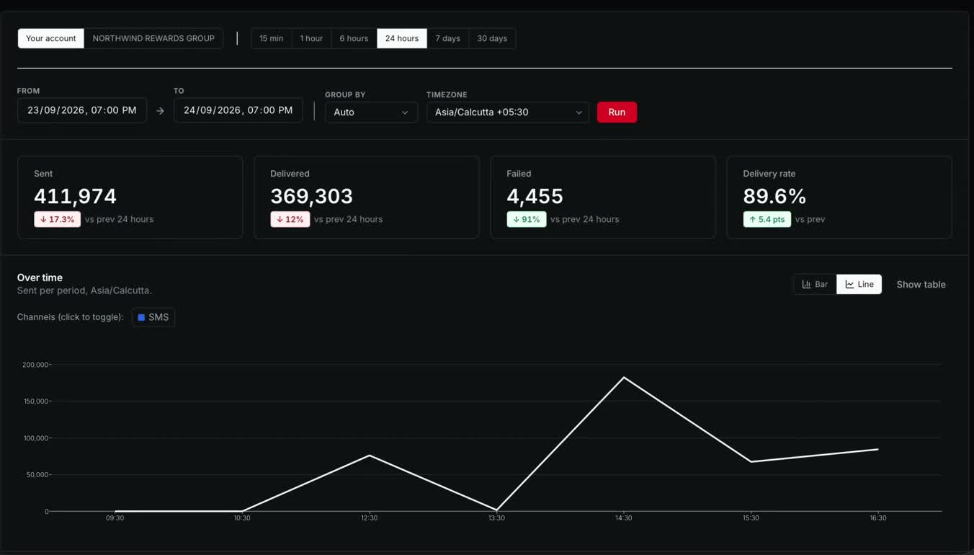
Task: Click Show table link
Action: [921, 285]
